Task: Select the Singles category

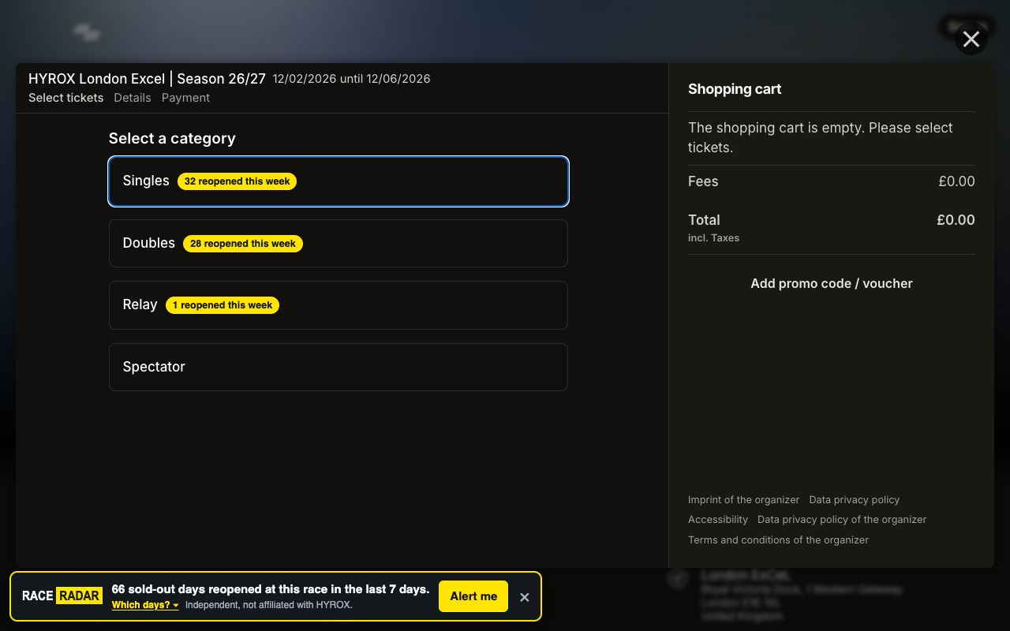Action: [339, 181]
